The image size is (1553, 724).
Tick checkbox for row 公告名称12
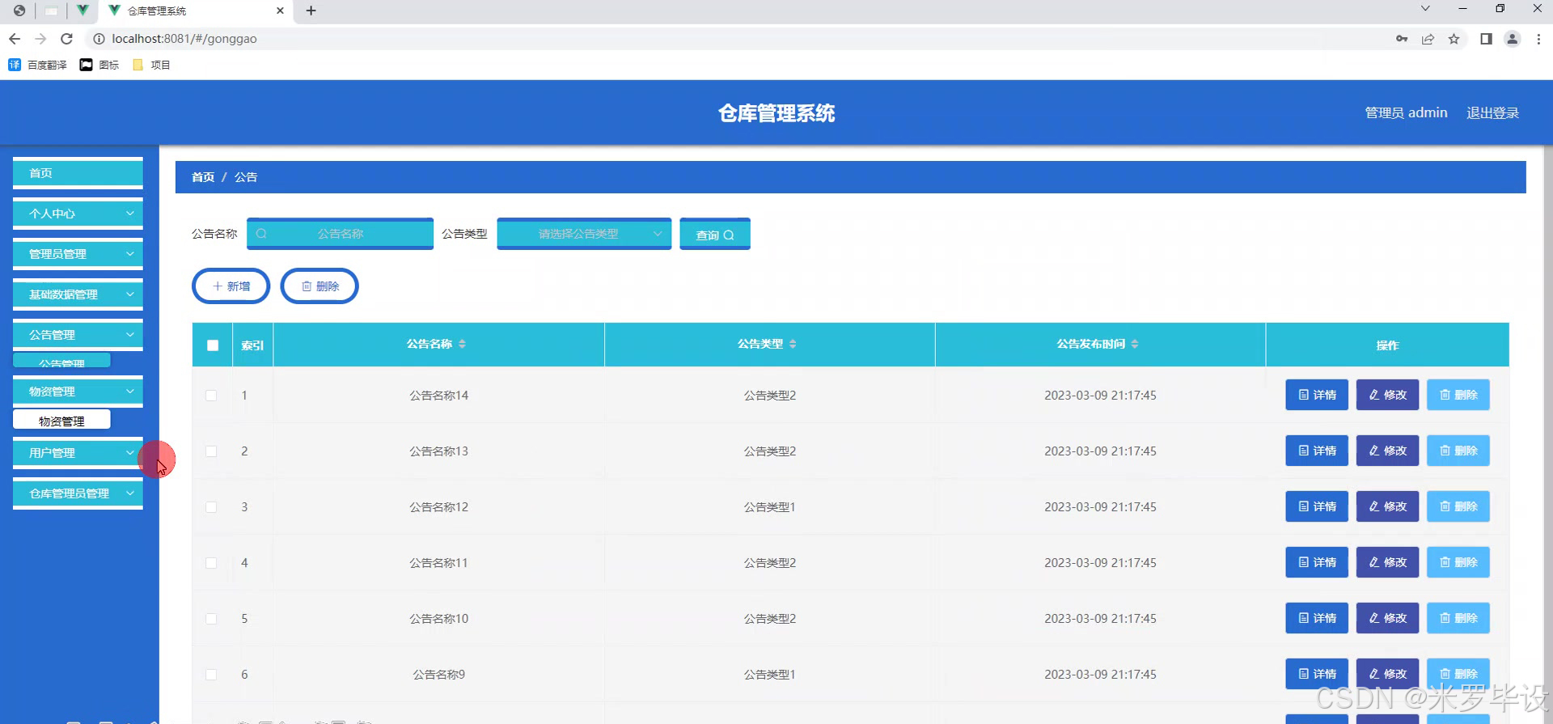click(x=211, y=507)
